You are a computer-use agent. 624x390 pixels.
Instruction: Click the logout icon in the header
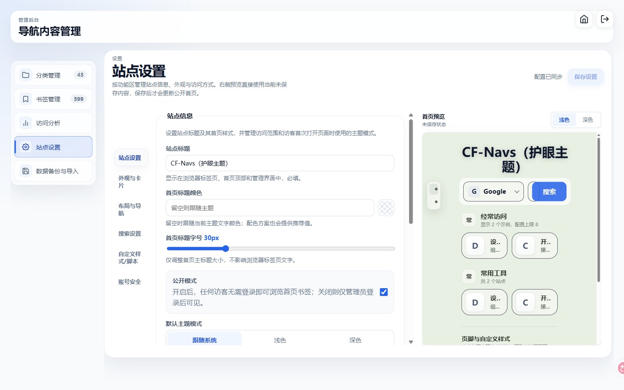click(605, 19)
